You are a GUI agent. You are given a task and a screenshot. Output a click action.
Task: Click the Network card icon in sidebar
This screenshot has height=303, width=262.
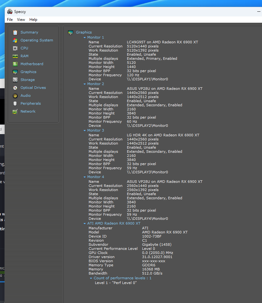click(x=15, y=112)
